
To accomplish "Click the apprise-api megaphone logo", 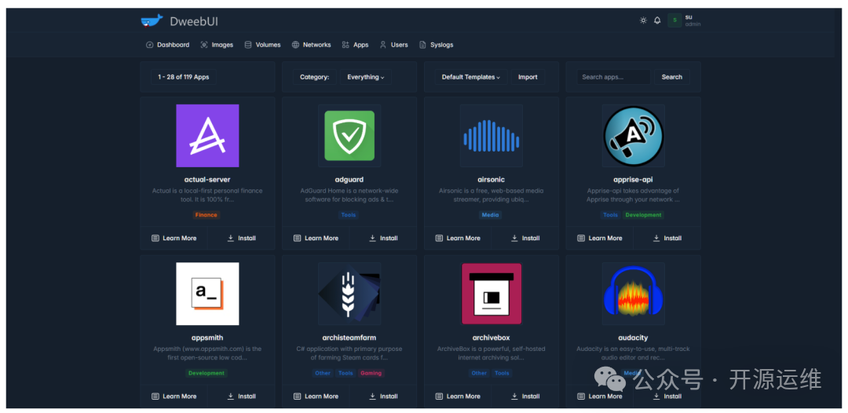I will click(x=634, y=136).
